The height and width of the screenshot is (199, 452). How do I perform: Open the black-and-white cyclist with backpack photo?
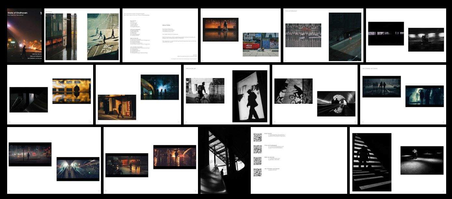point(205,91)
